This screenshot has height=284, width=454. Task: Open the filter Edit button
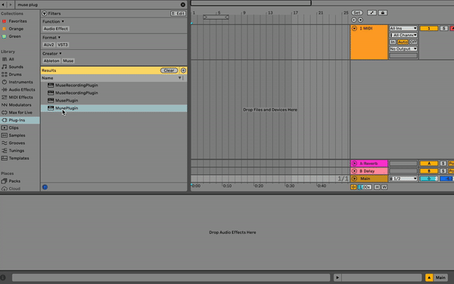click(x=178, y=14)
